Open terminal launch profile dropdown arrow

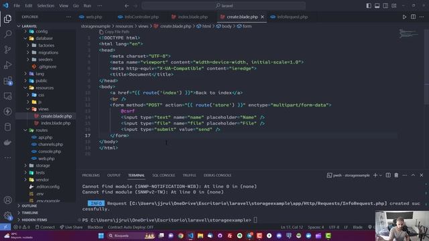click(x=381, y=175)
